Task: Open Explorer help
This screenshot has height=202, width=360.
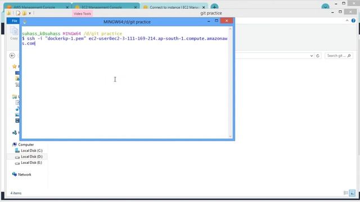Action: click(x=353, y=21)
